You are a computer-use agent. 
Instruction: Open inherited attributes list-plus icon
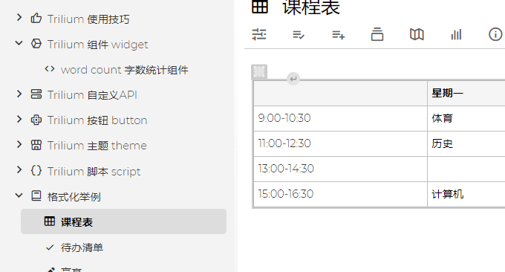[x=338, y=34]
